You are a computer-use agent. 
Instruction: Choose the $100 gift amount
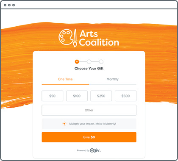click(77, 96)
